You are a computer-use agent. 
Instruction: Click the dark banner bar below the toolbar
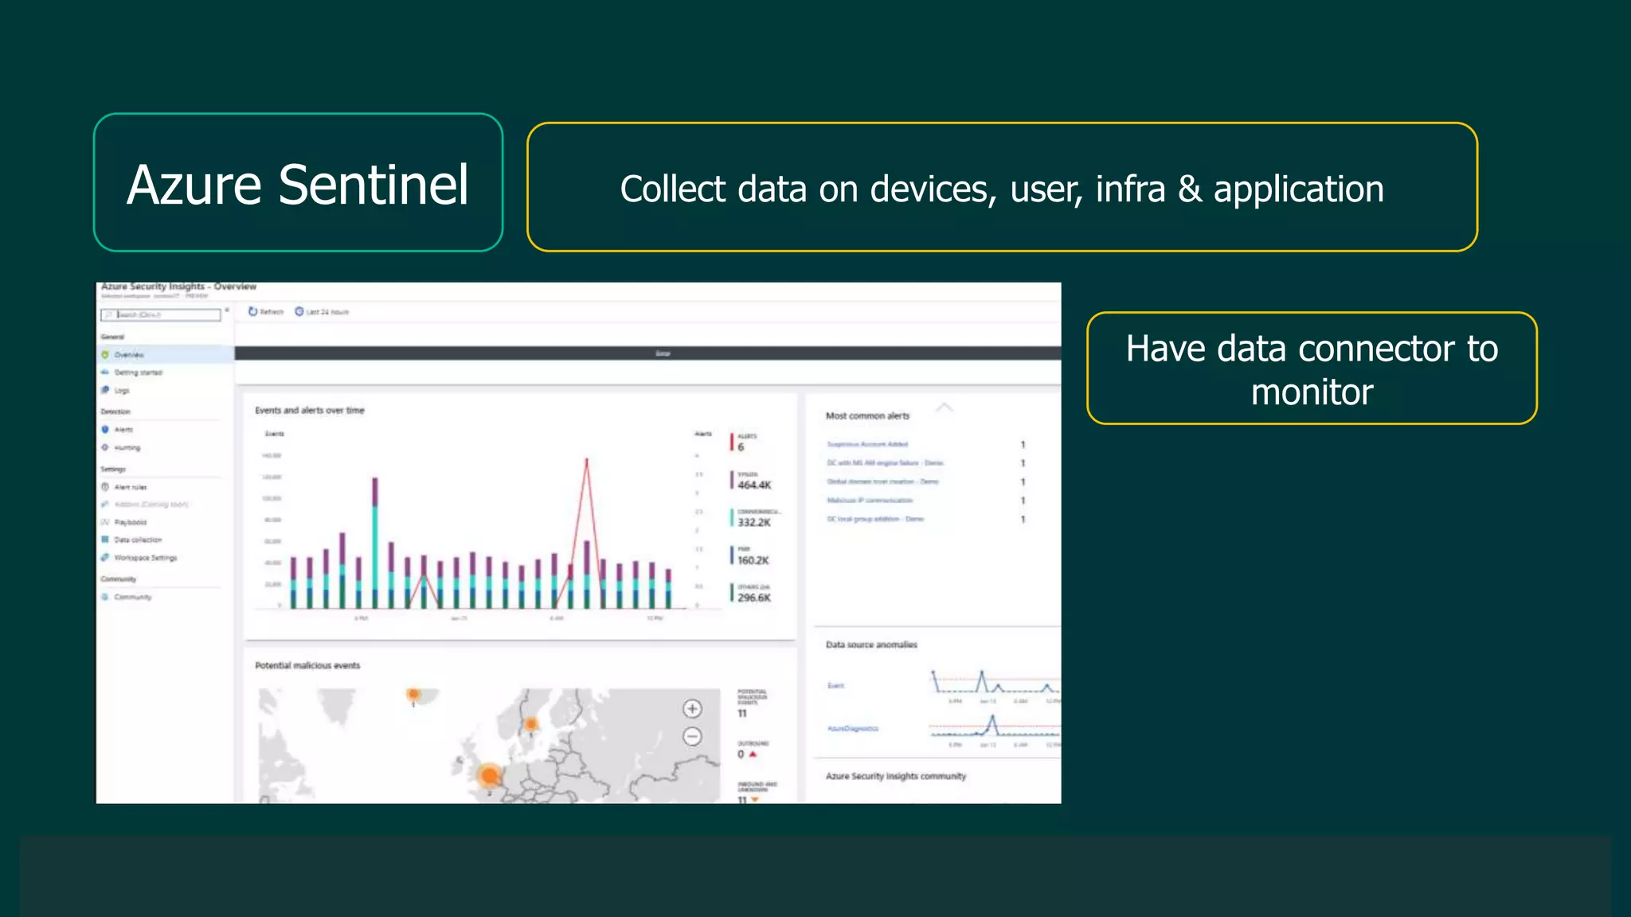point(647,353)
